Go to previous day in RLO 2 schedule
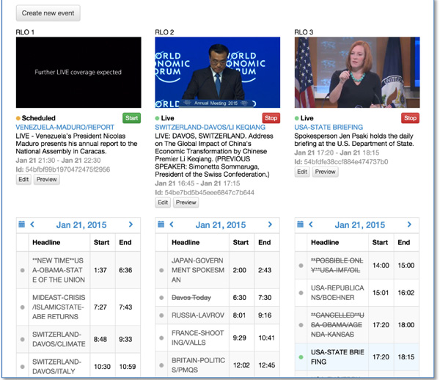The width and height of the screenshot is (440, 380). 172,224
